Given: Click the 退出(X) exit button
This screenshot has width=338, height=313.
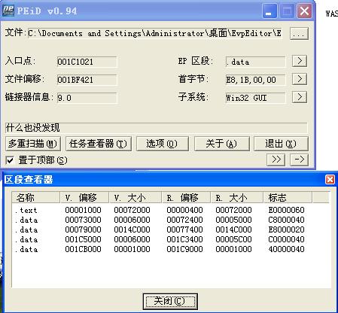Looking at the screenshot, I should tap(281, 144).
